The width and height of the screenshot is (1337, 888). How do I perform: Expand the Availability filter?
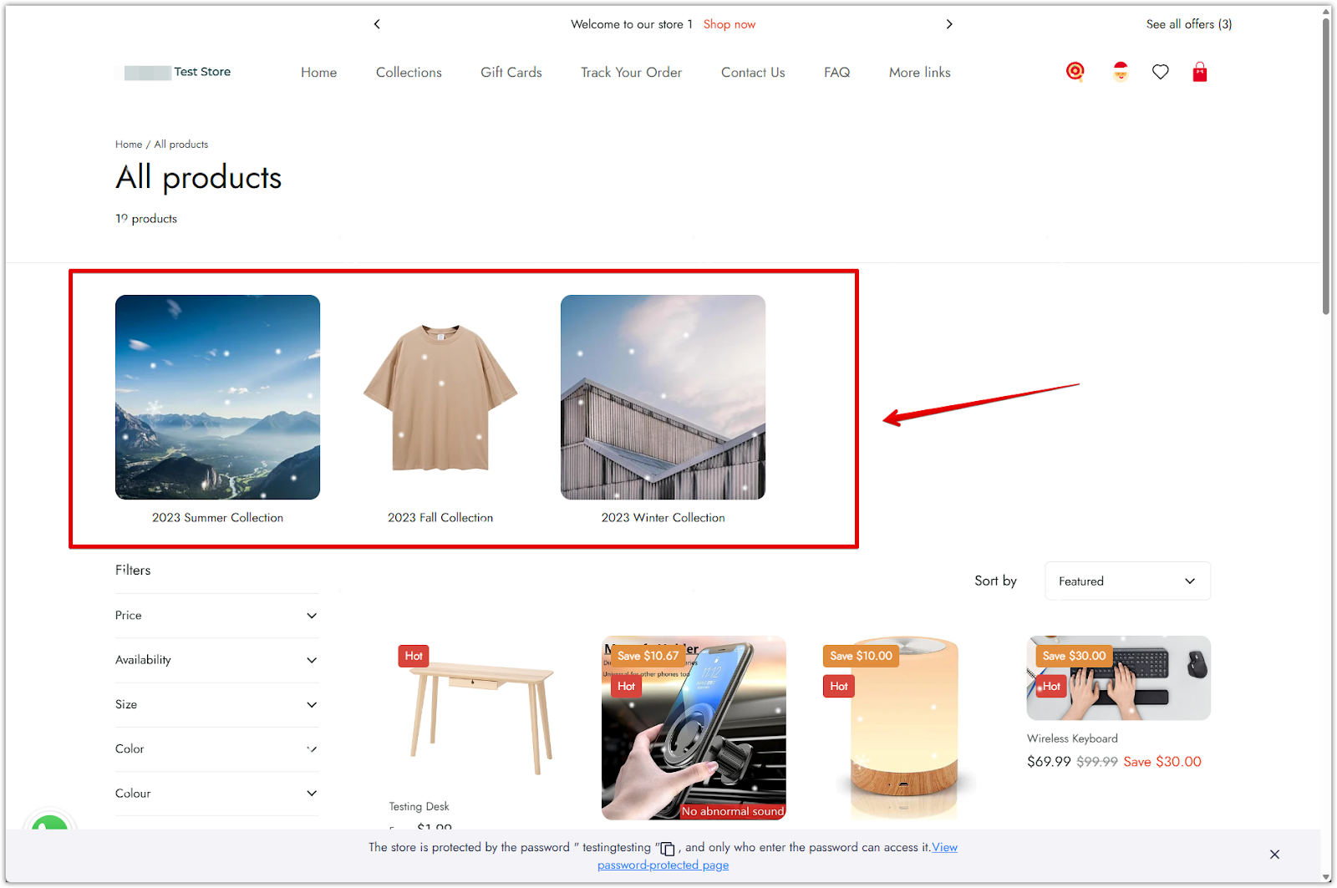click(216, 660)
